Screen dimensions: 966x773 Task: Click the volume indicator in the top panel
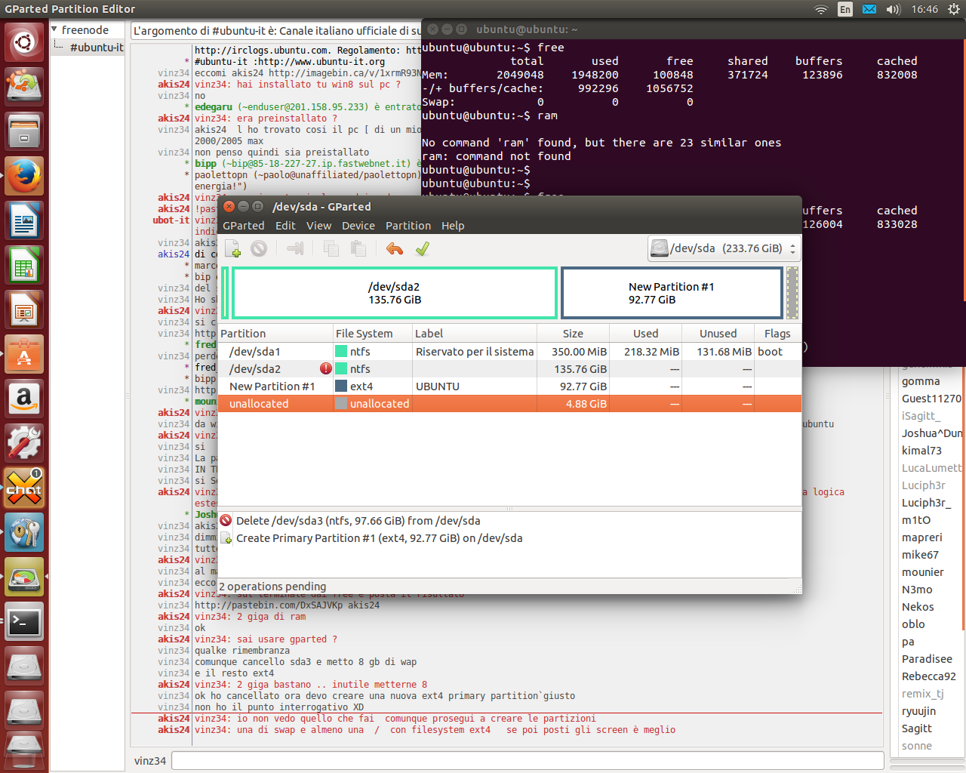(x=894, y=9)
